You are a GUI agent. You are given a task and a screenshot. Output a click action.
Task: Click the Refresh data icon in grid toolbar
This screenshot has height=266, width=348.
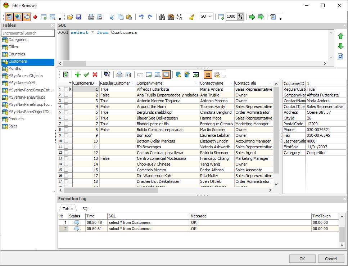click(66, 75)
